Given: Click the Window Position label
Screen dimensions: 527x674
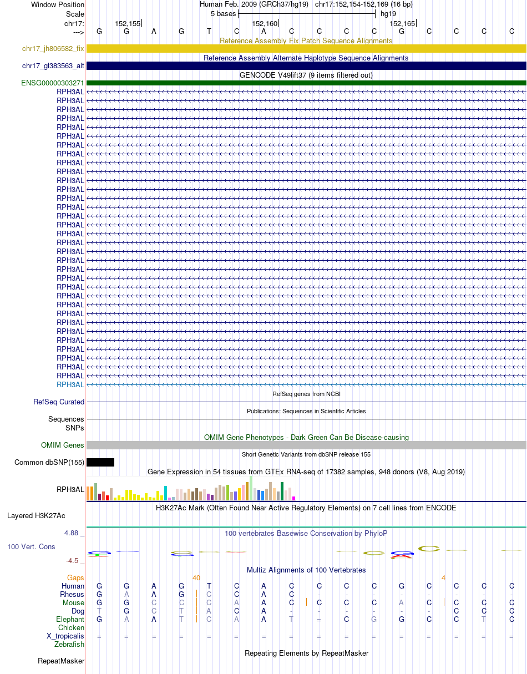Looking at the screenshot, I should click(58, 4).
